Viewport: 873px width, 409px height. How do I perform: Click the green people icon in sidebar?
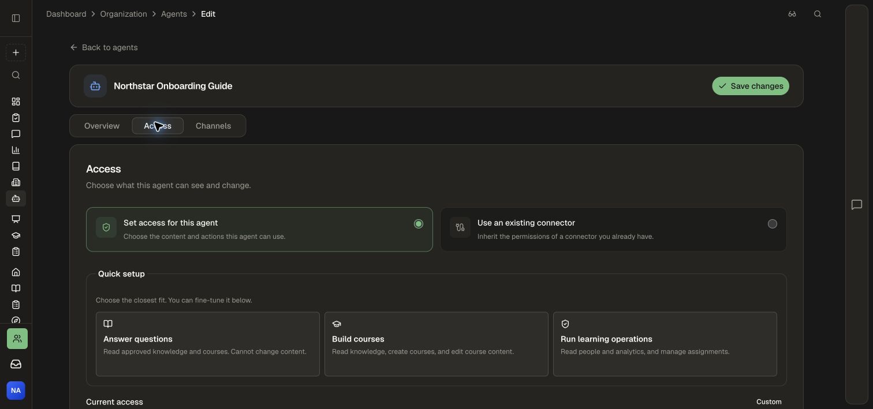(17, 339)
